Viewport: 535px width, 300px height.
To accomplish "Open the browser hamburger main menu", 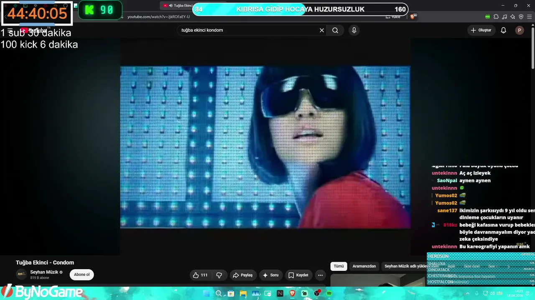I will click(x=529, y=17).
